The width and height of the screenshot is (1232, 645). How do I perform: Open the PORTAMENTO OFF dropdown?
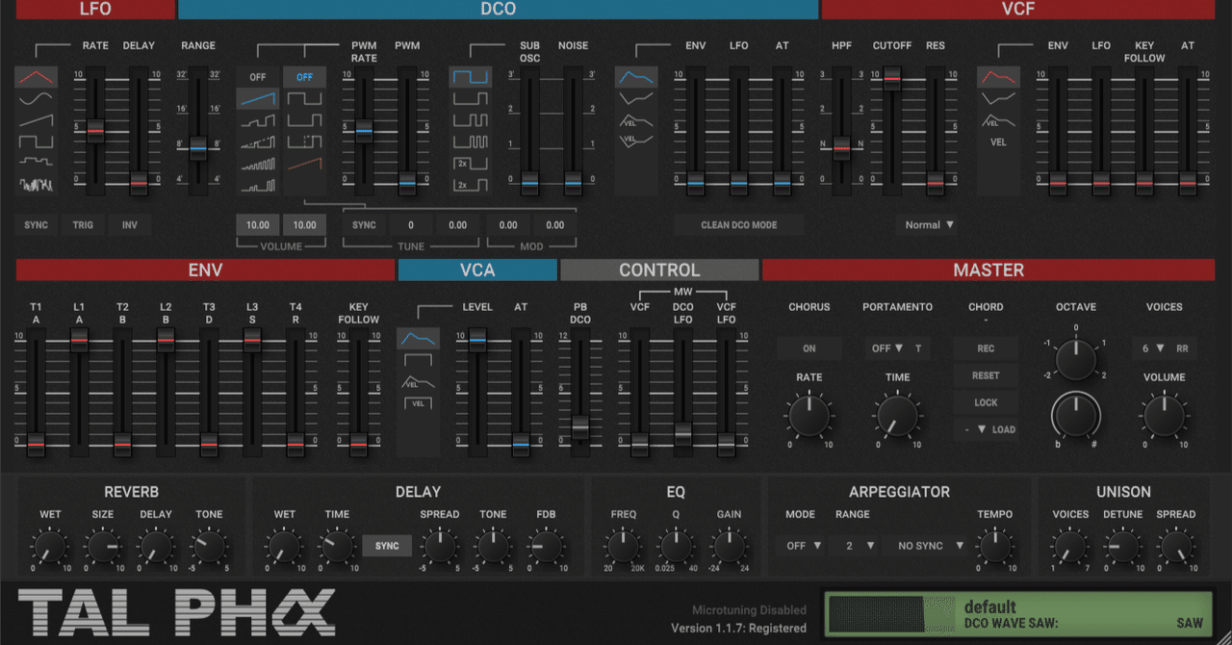coord(886,348)
